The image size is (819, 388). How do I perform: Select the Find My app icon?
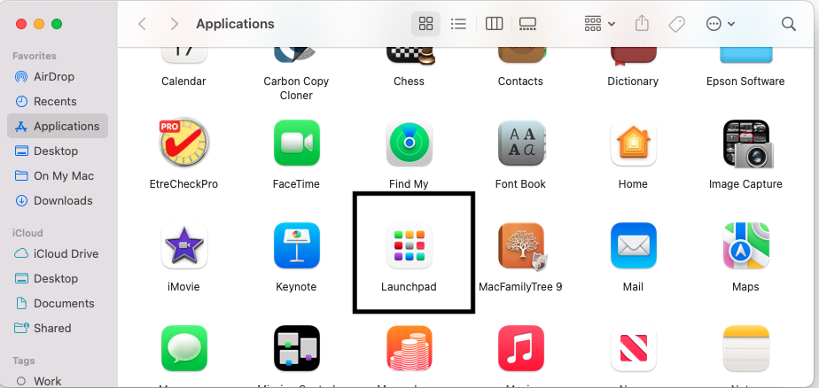409,143
